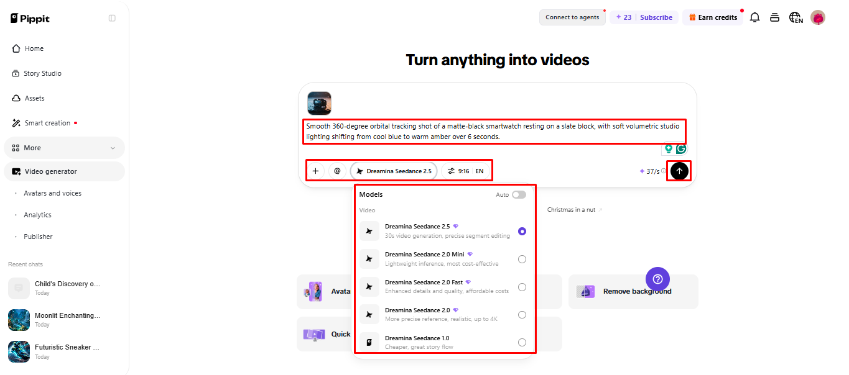Screen dimensions: 849x375
Task: Click Dreamina Seedance 2.5 model icon
Action: point(369,231)
